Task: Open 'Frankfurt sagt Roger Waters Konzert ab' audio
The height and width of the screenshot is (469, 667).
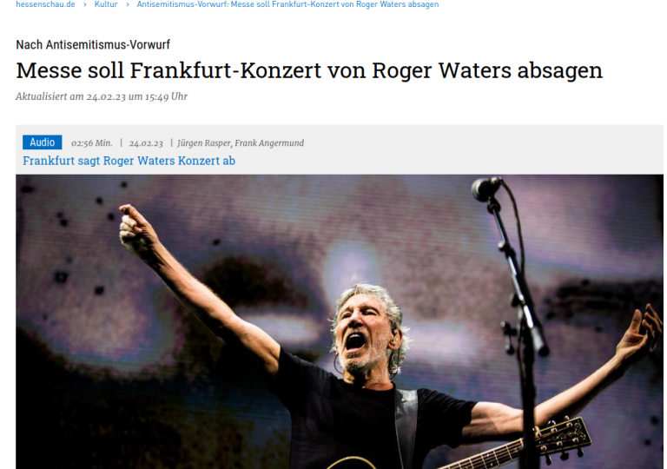Action: pyautogui.click(x=129, y=161)
